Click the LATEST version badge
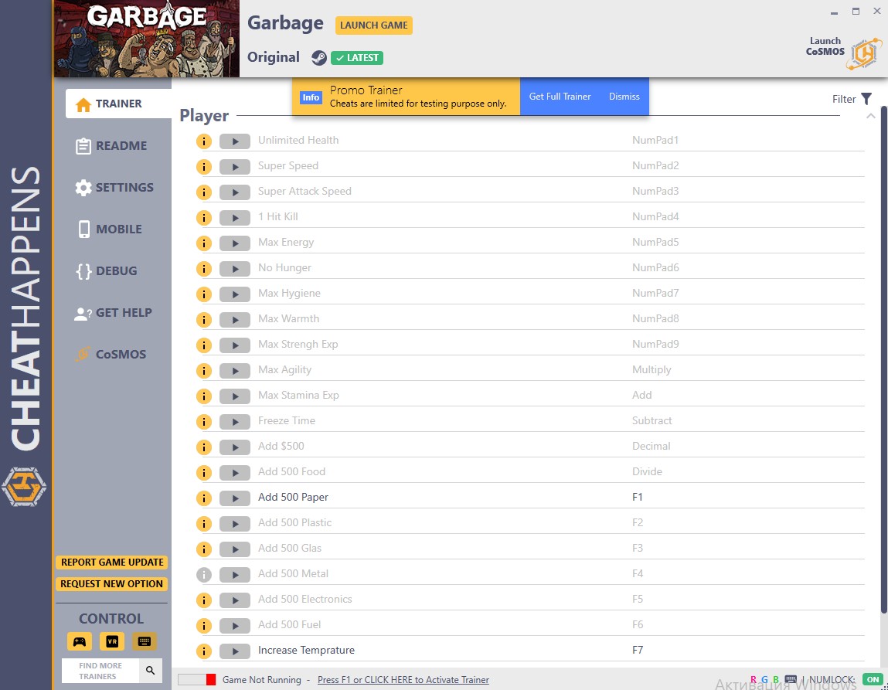Screen dimensions: 888x690 [357, 58]
